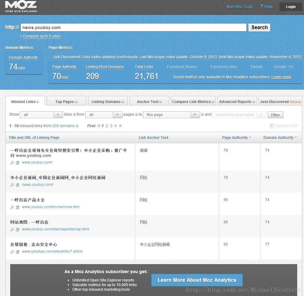Click the Linking Root Domains metric label

coord(105,67)
